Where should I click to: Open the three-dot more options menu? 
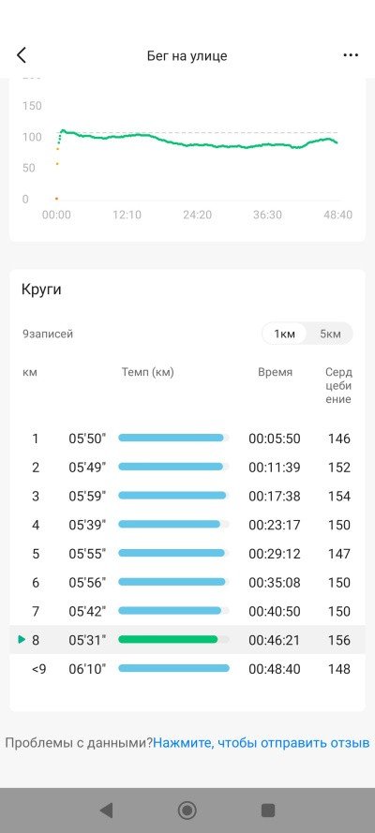click(351, 55)
